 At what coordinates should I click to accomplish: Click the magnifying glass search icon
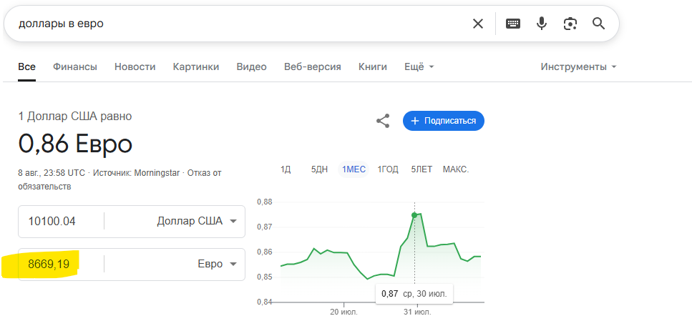tap(599, 24)
